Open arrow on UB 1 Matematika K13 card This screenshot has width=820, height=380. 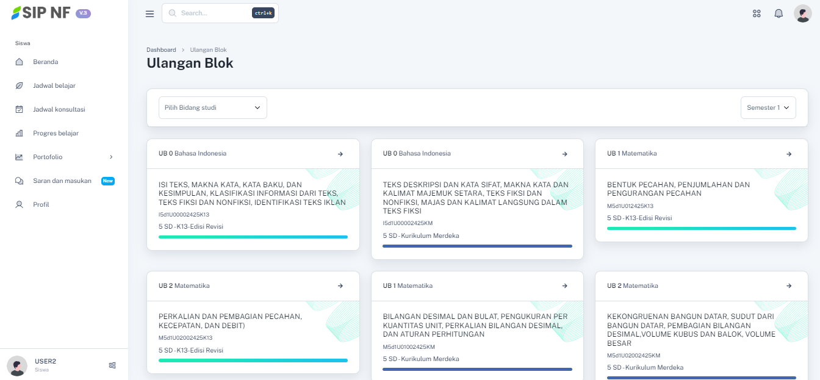coord(789,154)
